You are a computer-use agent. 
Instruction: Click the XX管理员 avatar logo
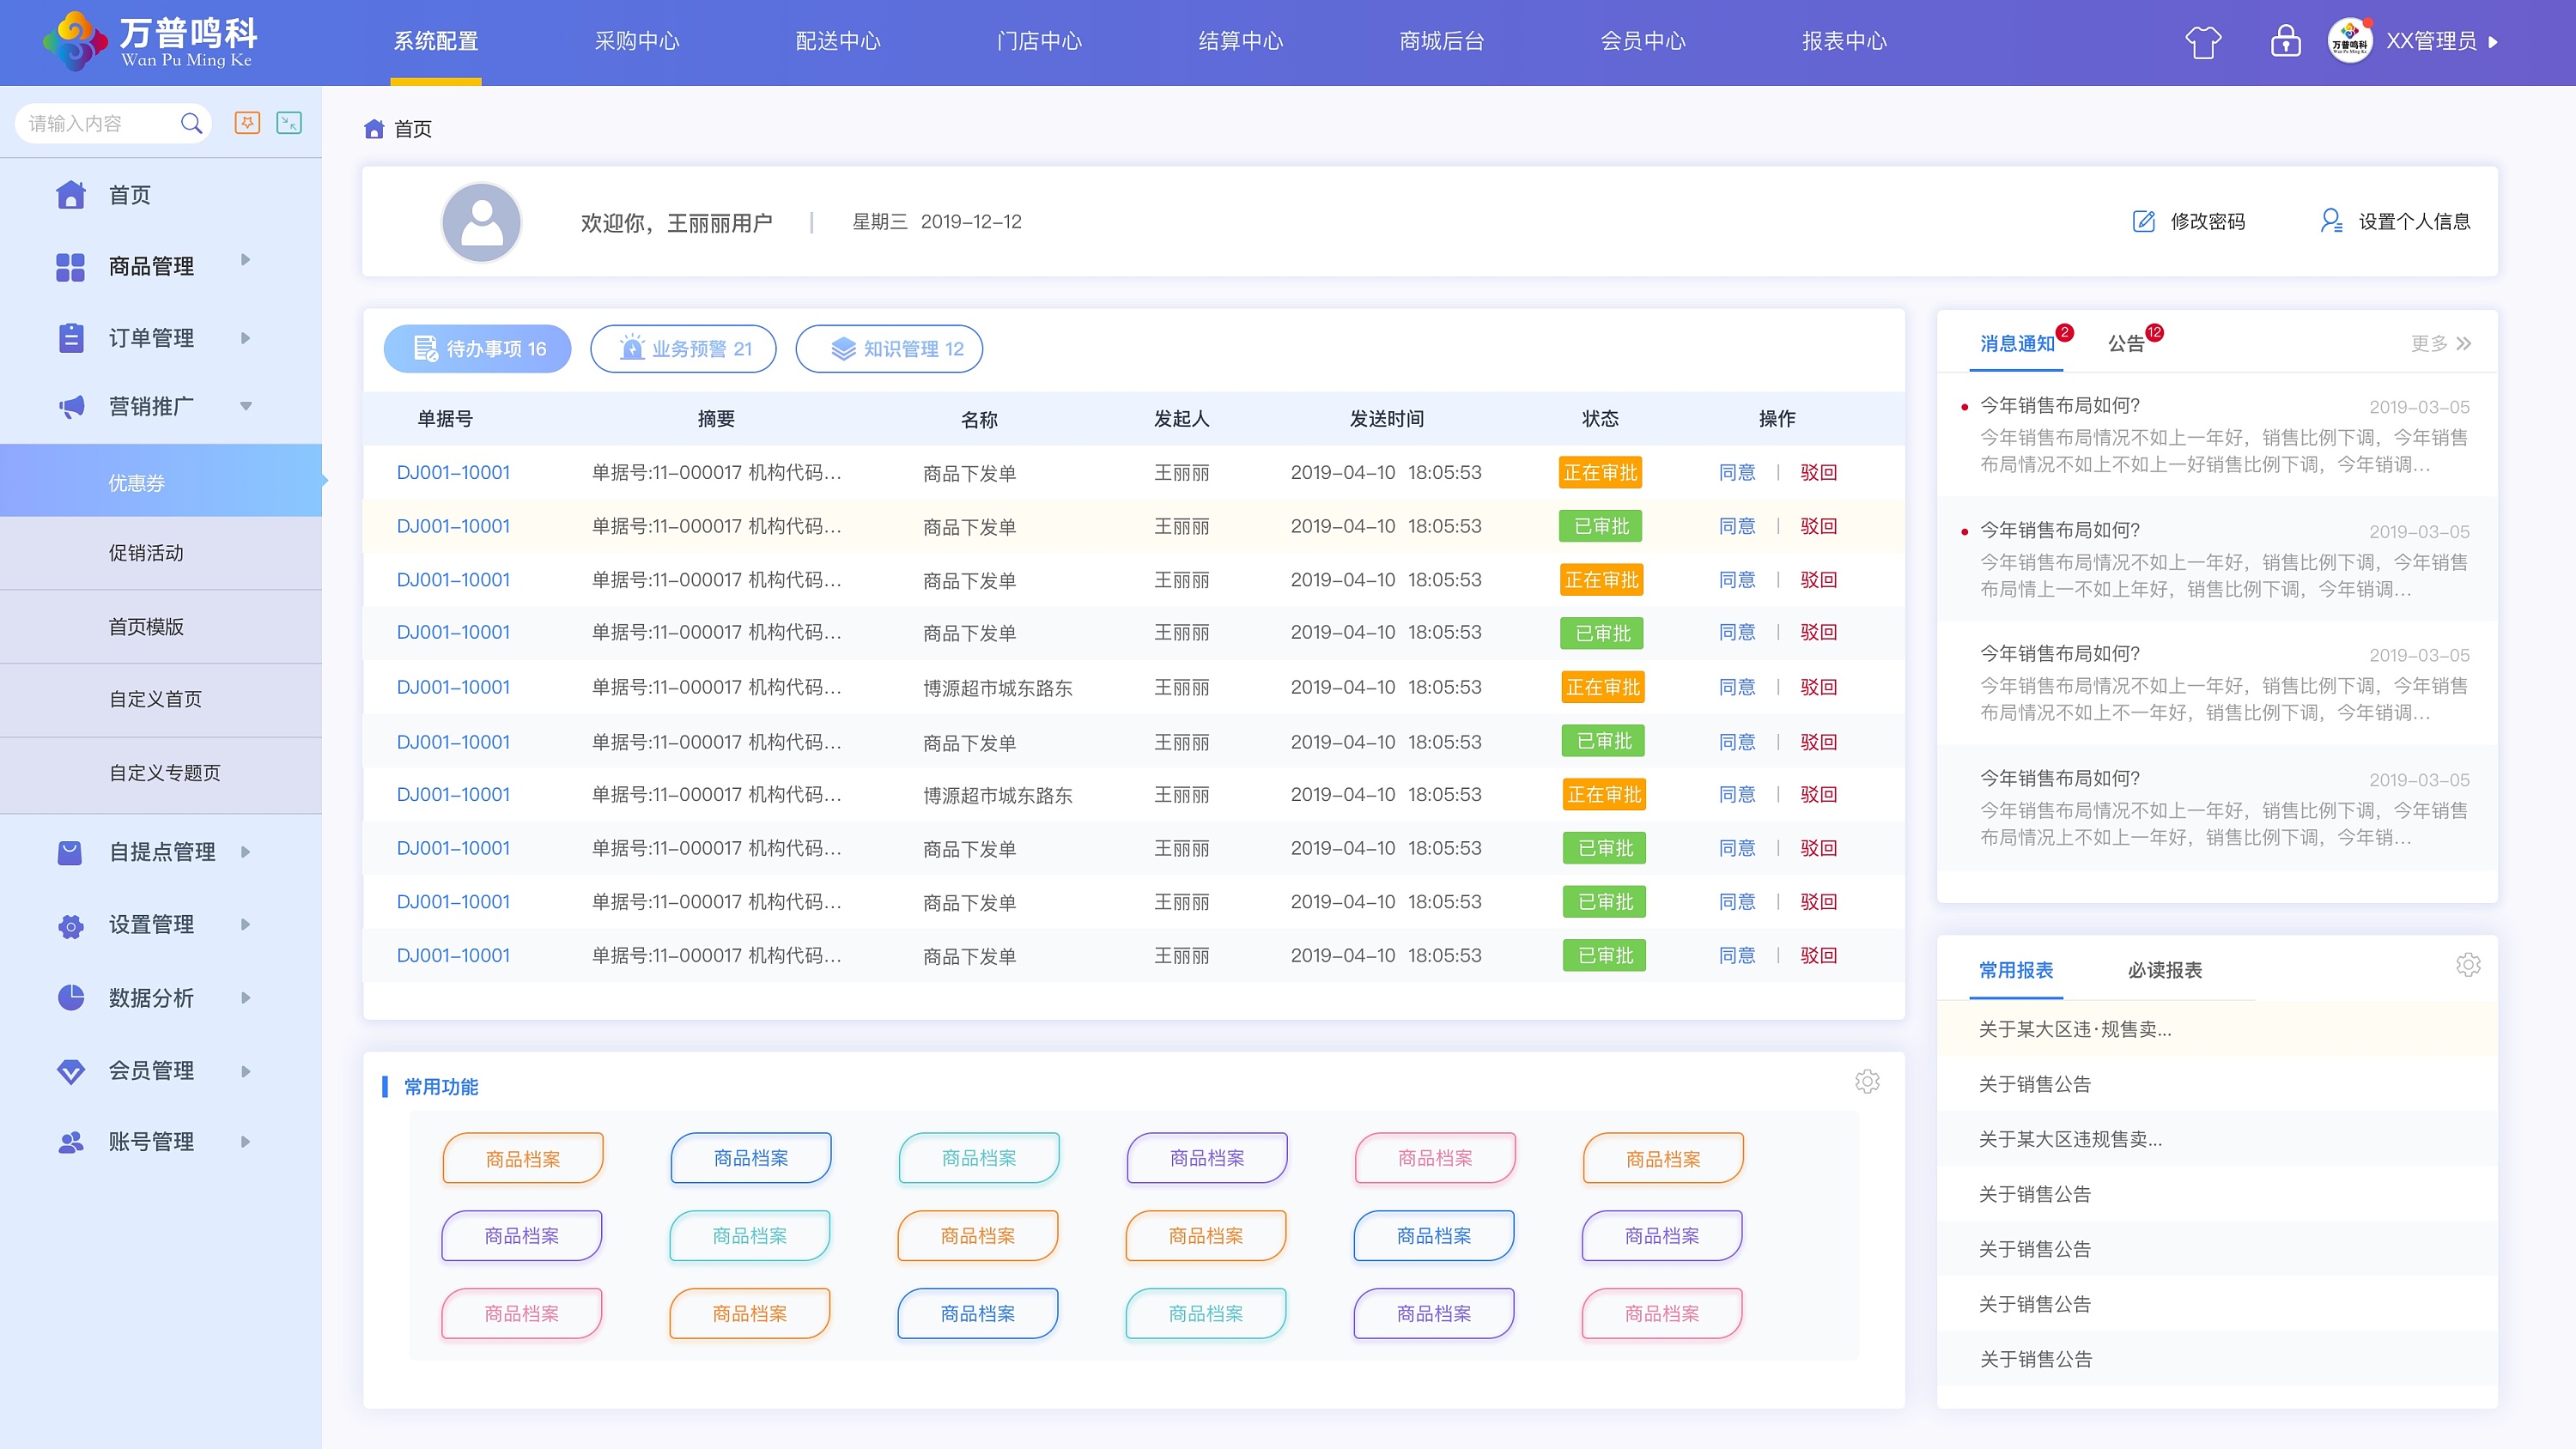click(2349, 42)
